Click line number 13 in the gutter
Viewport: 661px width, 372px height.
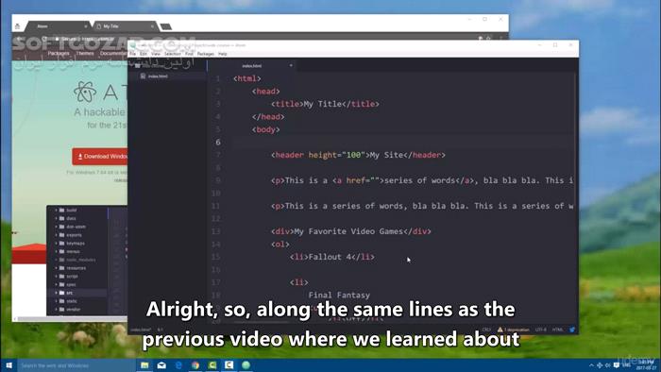click(216, 231)
